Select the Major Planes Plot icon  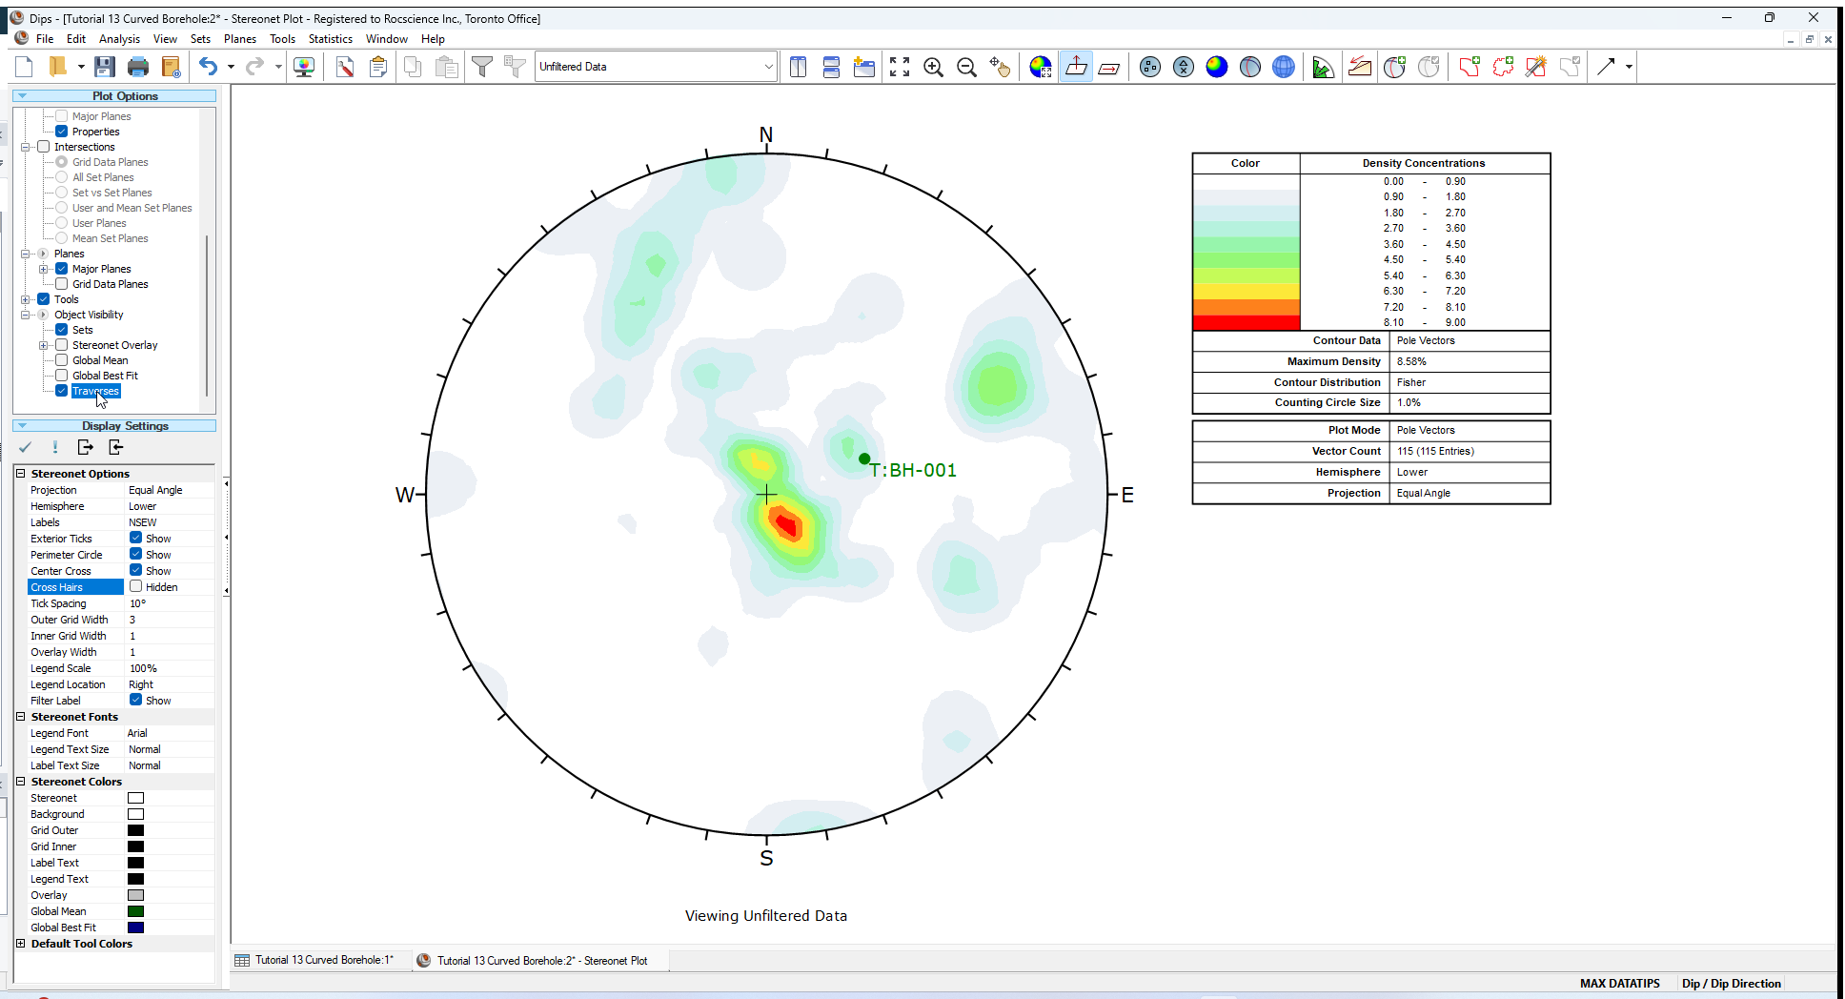[x=1250, y=67]
